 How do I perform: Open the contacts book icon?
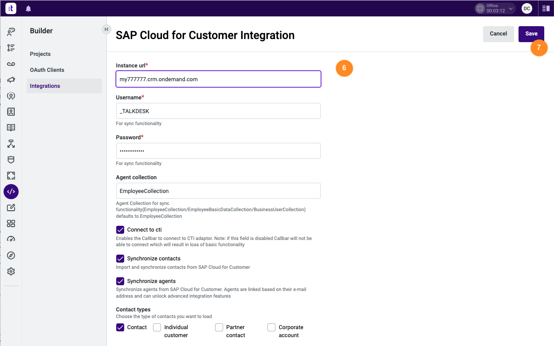point(11,112)
